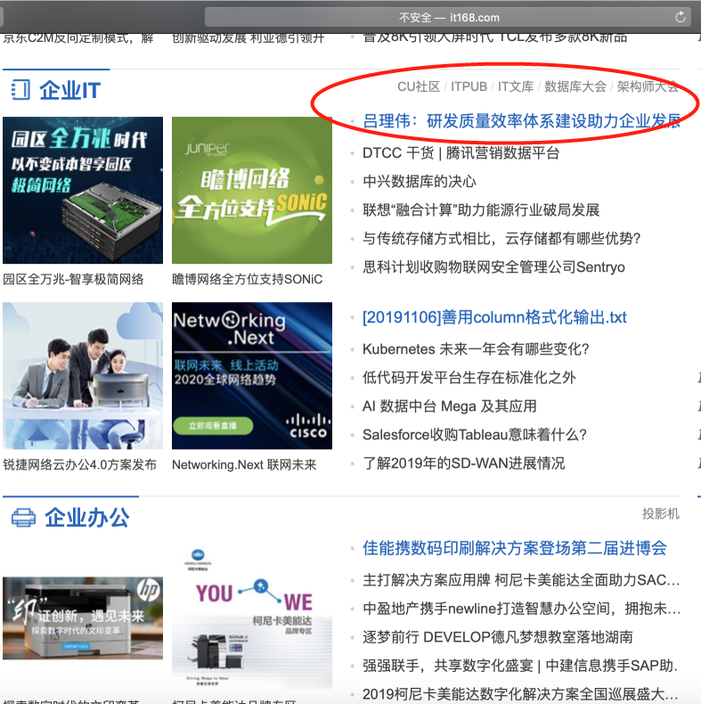This screenshot has height=704, width=701.
Task: Open article 逐梦前行 DEVELOP德凡梦想教室落地湖南
Action: pyautogui.click(x=498, y=637)
